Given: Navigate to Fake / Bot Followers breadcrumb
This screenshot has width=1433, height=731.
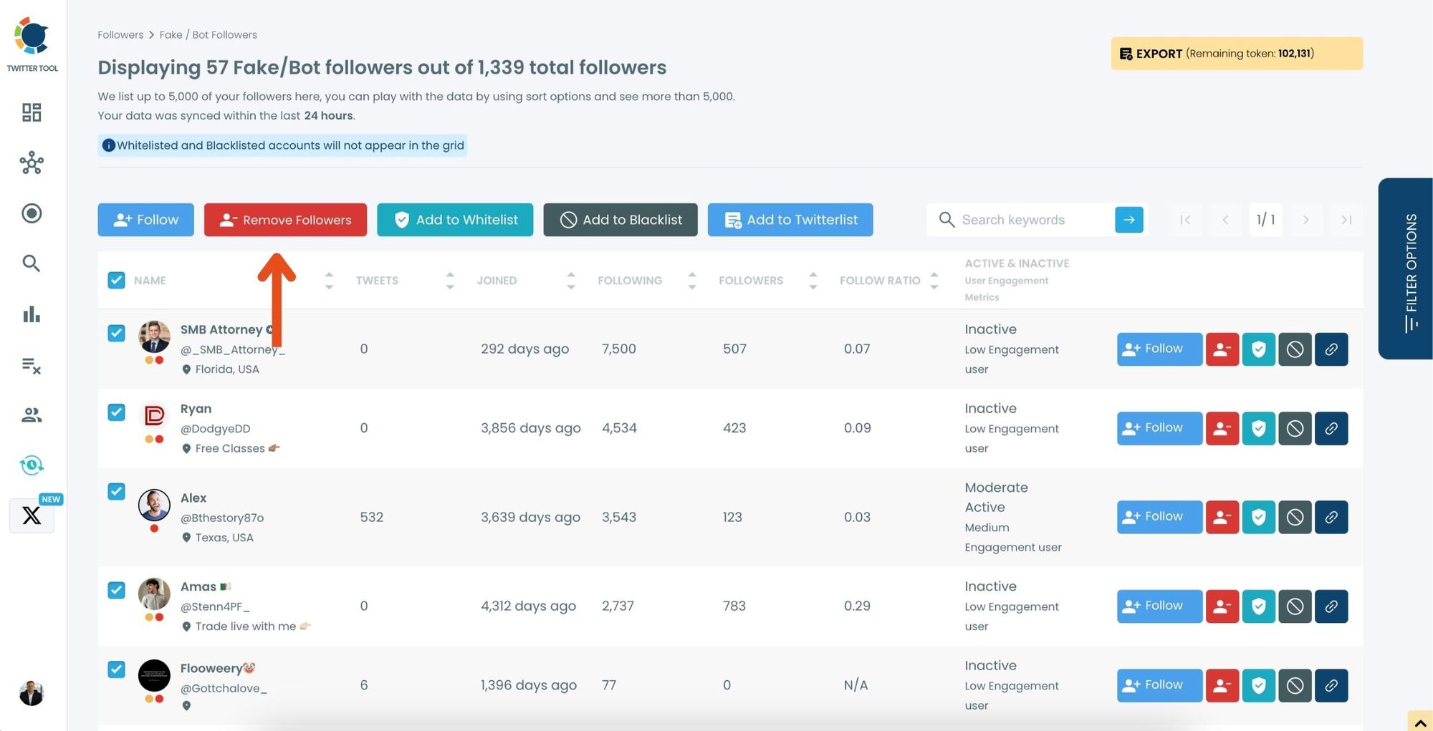Looking at the screenshot, I should click(x=209, y=34).
